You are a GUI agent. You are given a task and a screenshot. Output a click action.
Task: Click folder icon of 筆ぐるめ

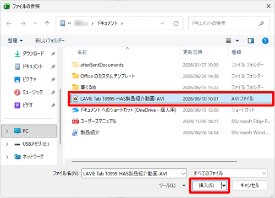click(x=75, y=87)
